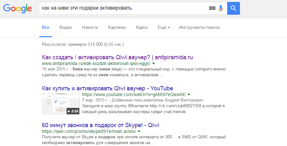Open the on-screen keyboard icon
The height and width of the screenshot is (146, 287).
pyautogui.click(x=212, y=8)
